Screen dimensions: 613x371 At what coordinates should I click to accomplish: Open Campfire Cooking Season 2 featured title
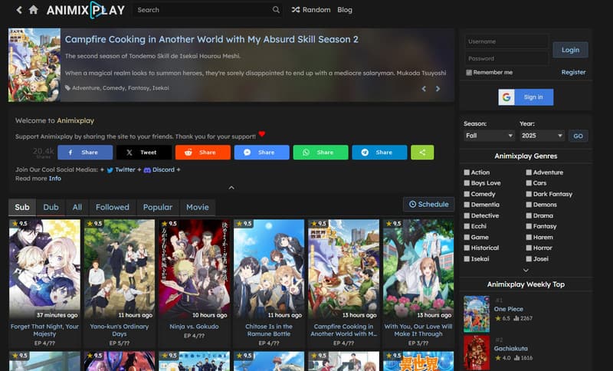[x=211, y=40]
